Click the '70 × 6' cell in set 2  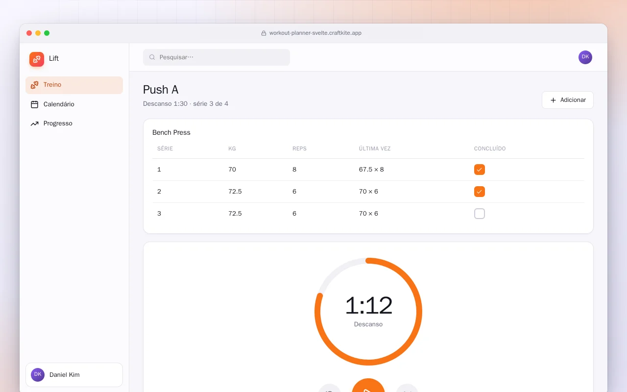[368, 192]
